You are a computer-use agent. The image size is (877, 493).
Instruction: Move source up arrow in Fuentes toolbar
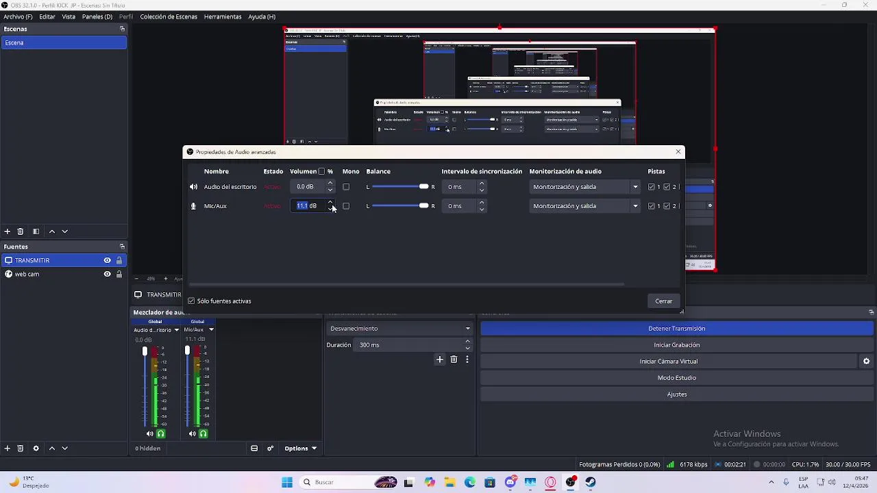click(51, 448)
